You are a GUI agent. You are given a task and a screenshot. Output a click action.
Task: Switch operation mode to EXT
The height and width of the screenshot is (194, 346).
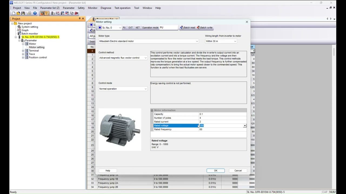[x=131, y=27]
